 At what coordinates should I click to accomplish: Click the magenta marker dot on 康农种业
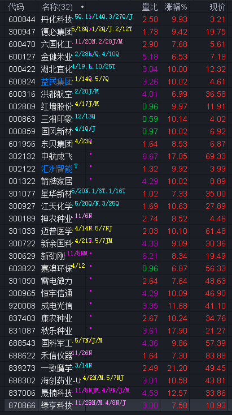[90, 315]
